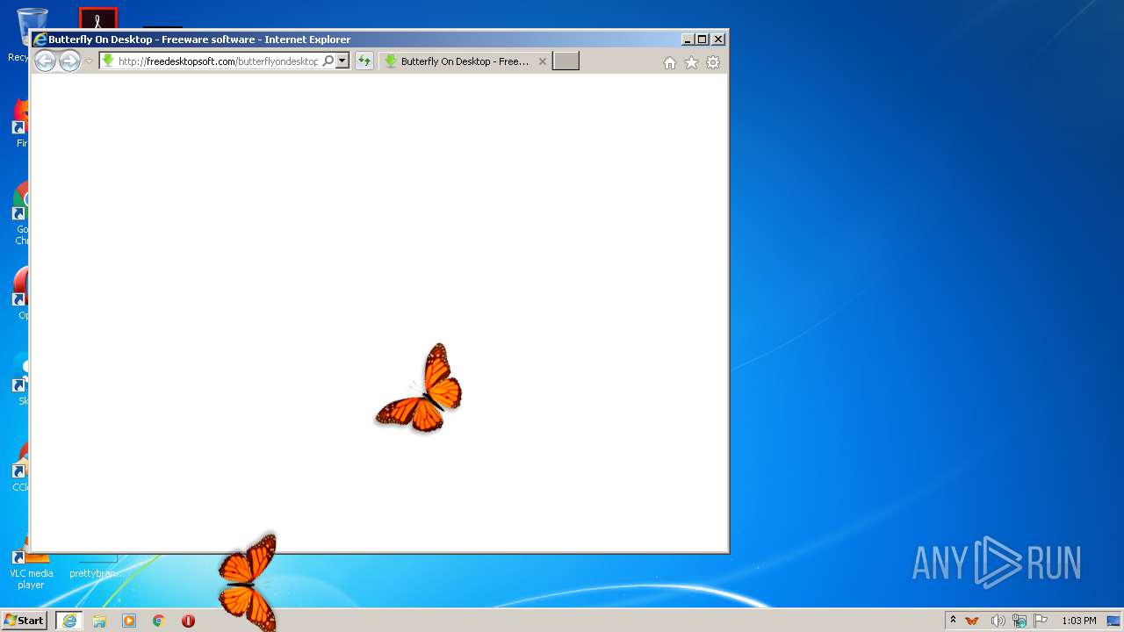Open the Tools gear menu
Viewport: 1124px width, 632px height.
coord(713,62)
